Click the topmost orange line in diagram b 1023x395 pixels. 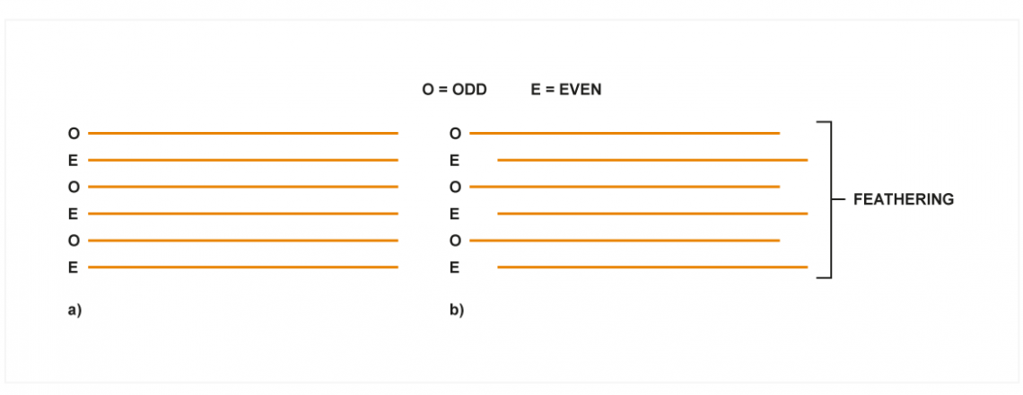625,133
